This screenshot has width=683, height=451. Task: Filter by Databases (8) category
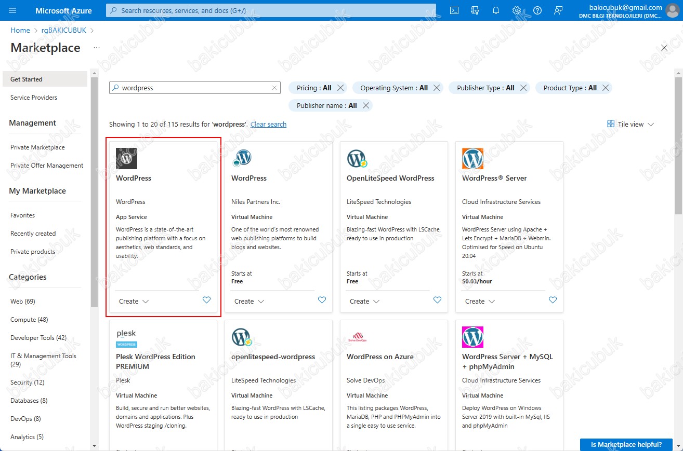[x=29, y=400]
